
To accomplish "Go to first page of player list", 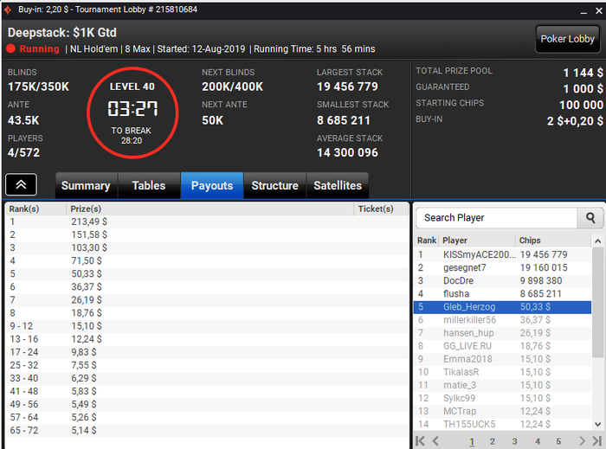I will tap(420, 441).
